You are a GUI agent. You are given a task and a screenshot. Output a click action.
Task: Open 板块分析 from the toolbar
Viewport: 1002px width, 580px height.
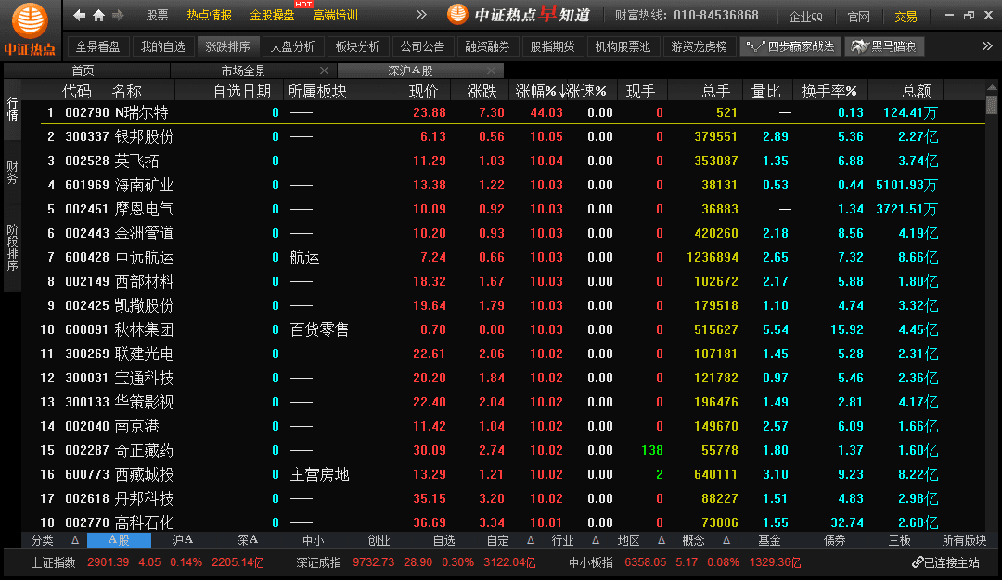(x=358, y=46)
